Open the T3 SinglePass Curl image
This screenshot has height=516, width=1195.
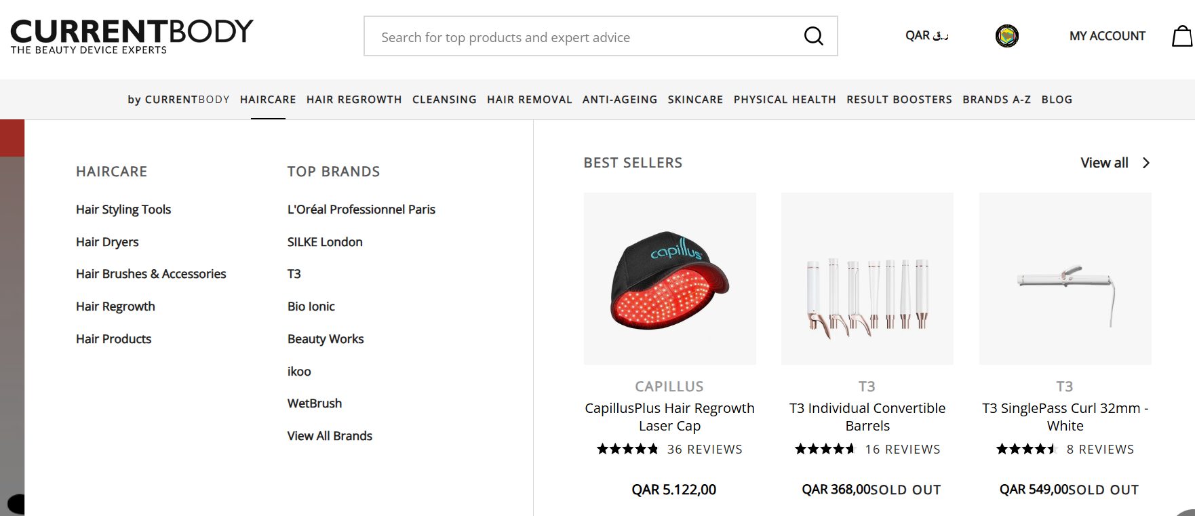click(1065, 279)
